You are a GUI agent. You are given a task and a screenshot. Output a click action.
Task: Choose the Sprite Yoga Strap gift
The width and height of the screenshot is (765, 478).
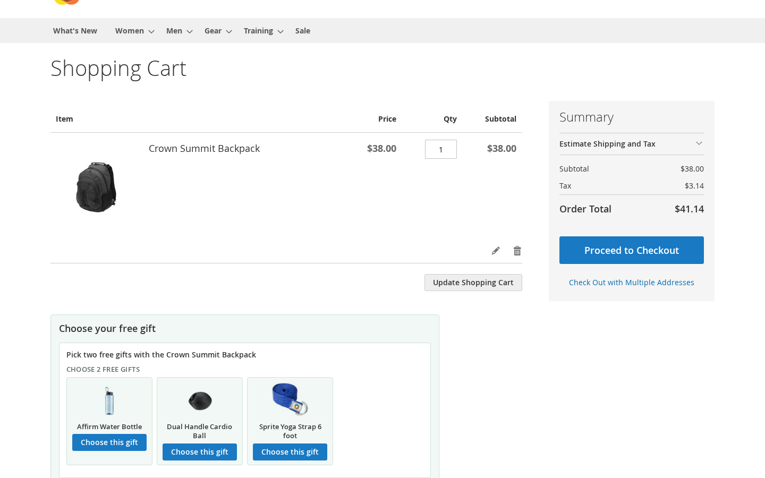coord(290,452)
